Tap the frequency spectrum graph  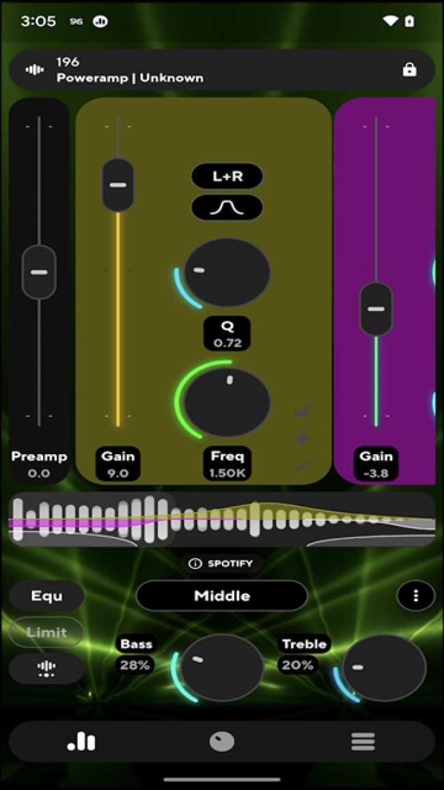[222, 520]
